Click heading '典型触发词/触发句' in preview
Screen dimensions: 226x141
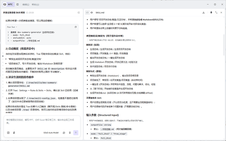pyautogui.click(x=105, y=36)
